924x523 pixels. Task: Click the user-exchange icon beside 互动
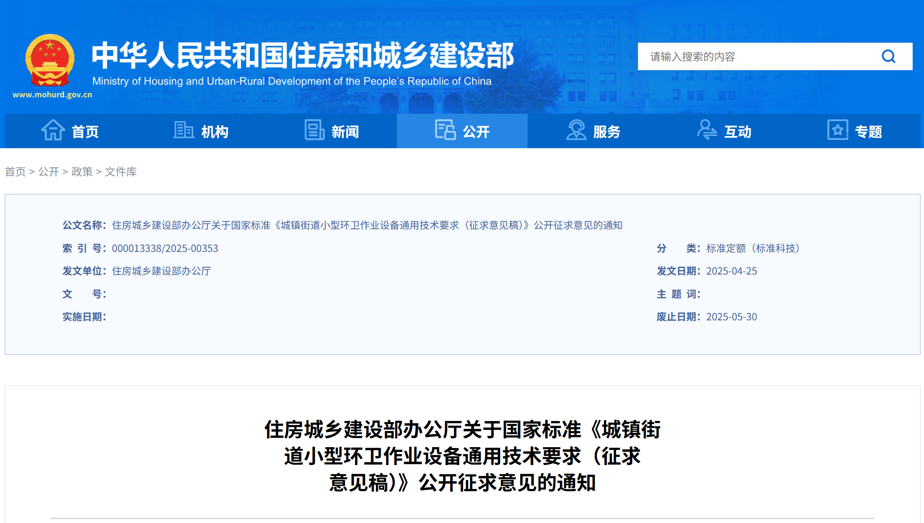[707, 130]
